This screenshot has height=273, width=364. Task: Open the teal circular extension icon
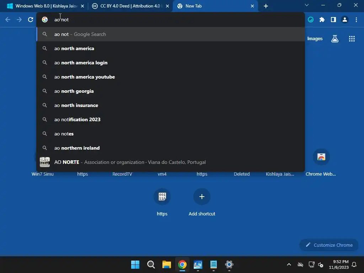(x=311, y=20)
